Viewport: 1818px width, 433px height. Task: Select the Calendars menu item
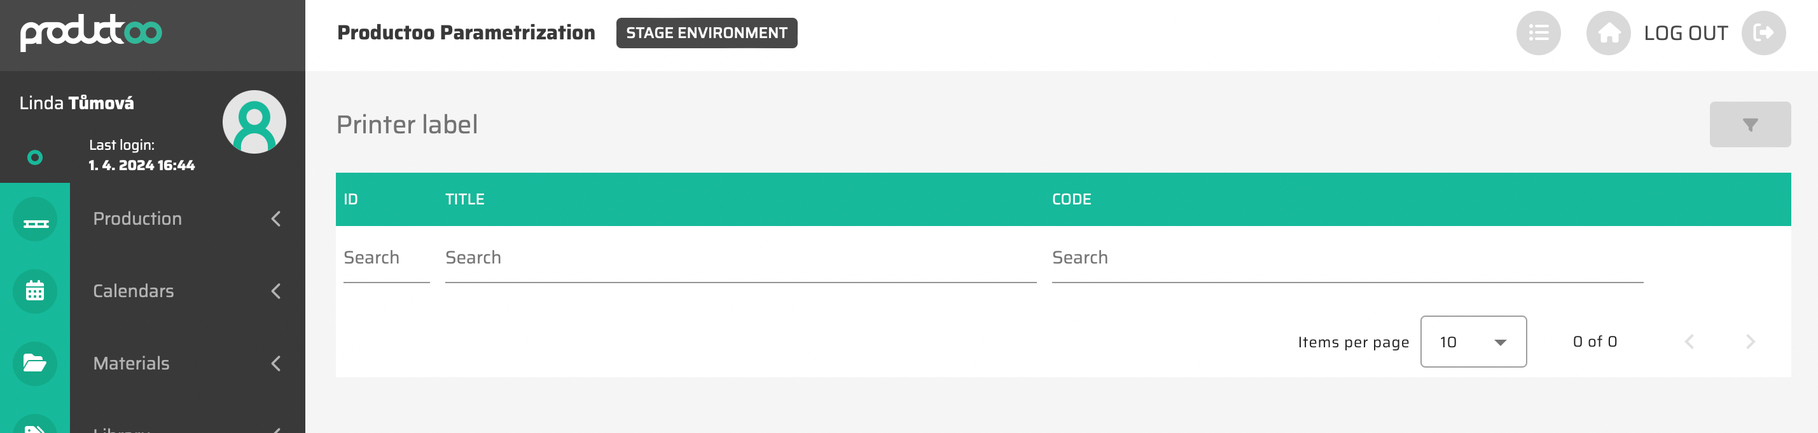coord(134,291)
